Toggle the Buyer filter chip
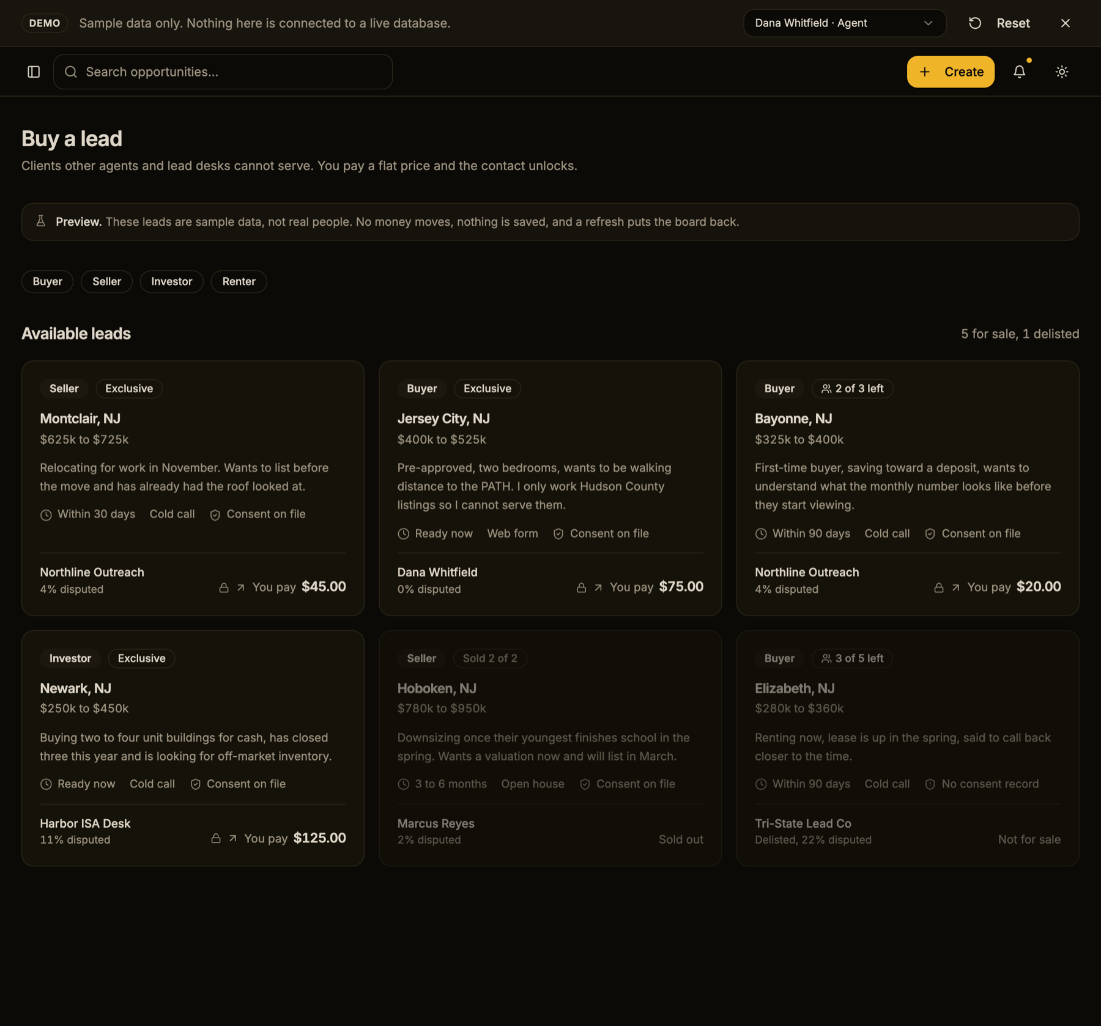The width and height of the screenshot is (1101, 1026). point(47,281)
